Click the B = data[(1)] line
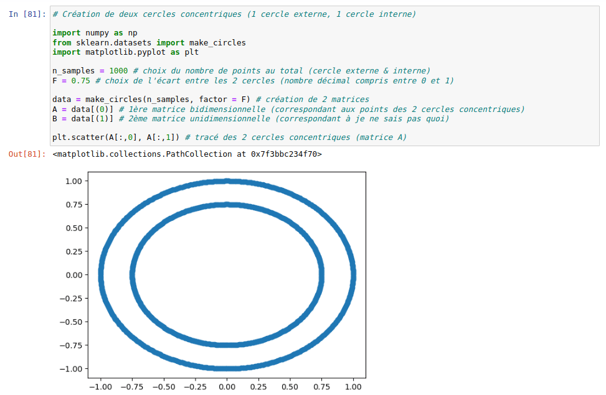Image resolution: width=606 pixels, height=395 pixels. [x=251, y=119]
